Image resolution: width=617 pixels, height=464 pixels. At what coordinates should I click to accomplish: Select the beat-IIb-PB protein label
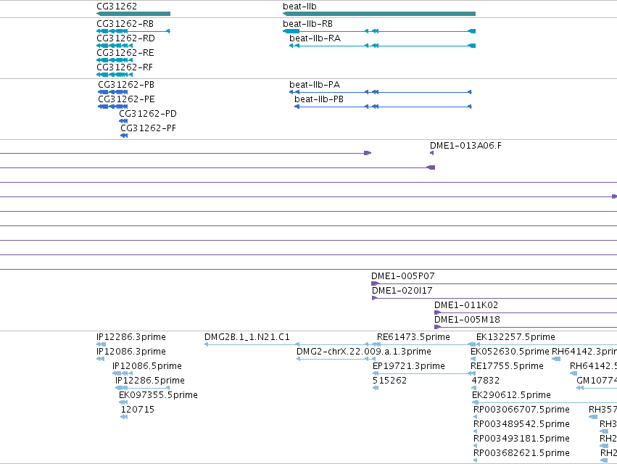[x=319, y=99]
